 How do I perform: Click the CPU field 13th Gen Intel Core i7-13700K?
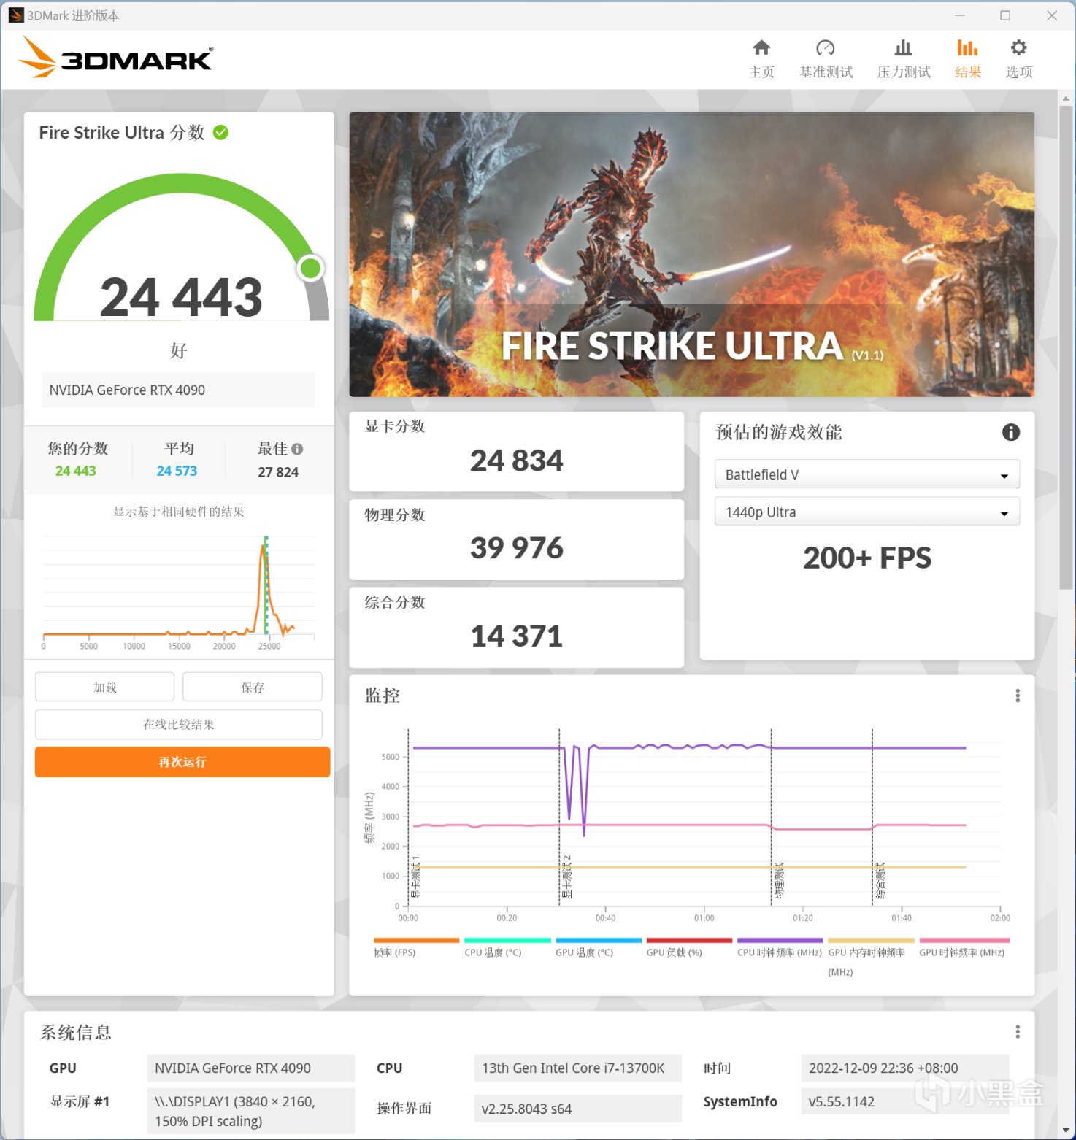(x=577, y=1068)
